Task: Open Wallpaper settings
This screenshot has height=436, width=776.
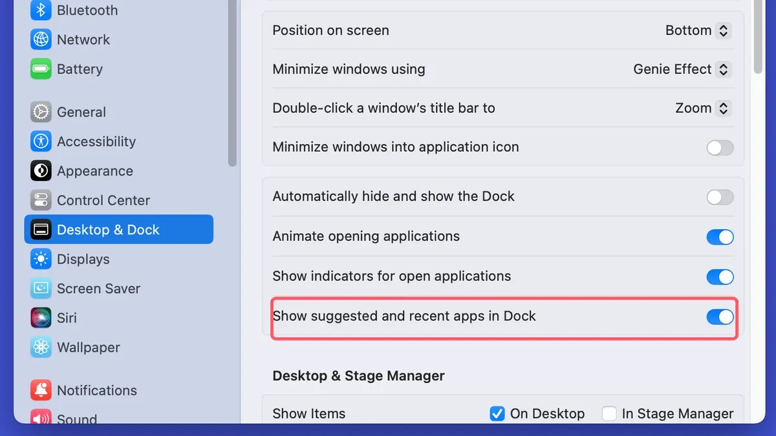Action: [x=119, y=348]
